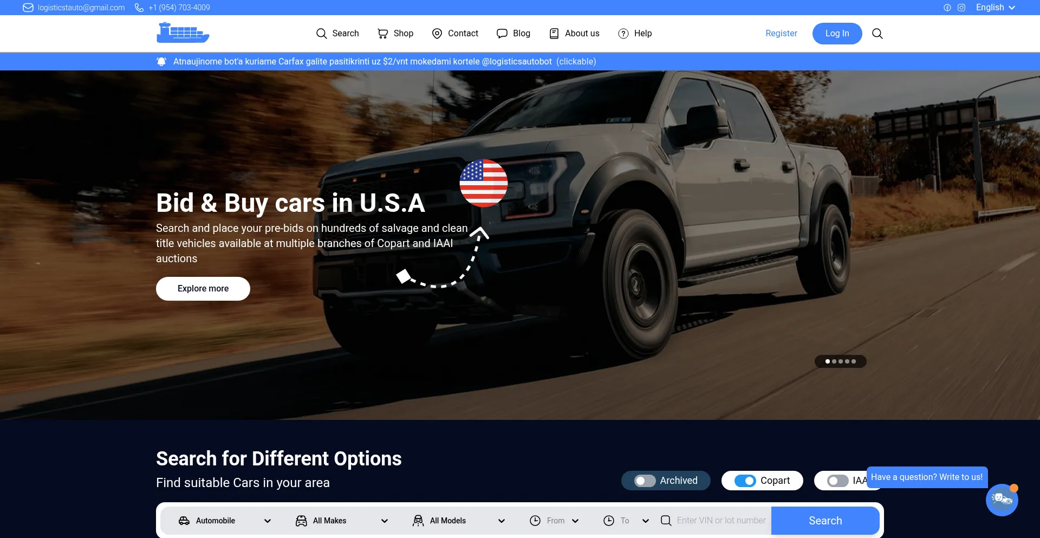Click the blue Search button
1040x538 pixels.
point(825,521)
